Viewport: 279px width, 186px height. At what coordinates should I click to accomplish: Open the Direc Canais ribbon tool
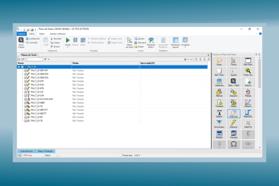click(21, 43)
